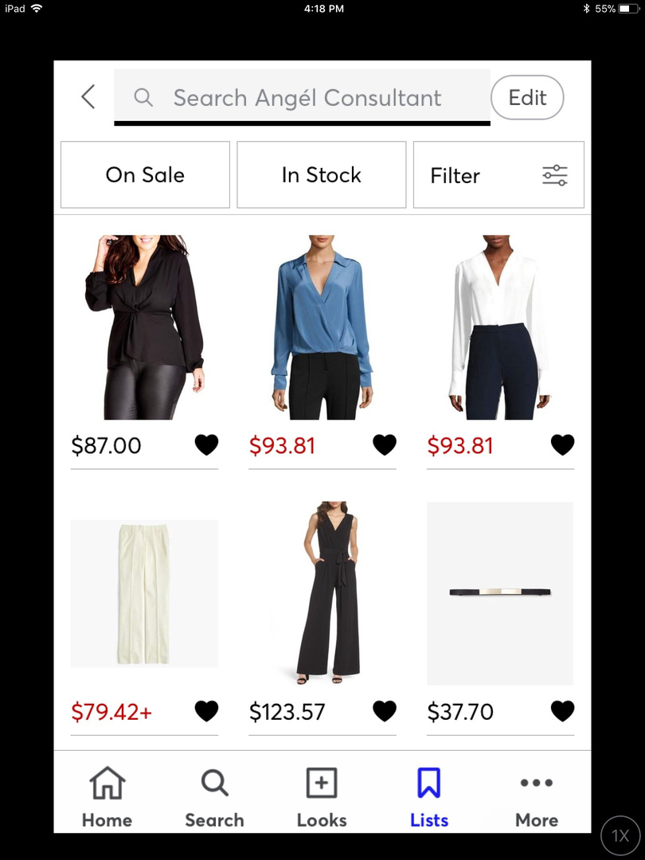Toggle the On Sale filter
Image resolution: width=645 pixels, height=860 pixels.
tap(145, 175)
